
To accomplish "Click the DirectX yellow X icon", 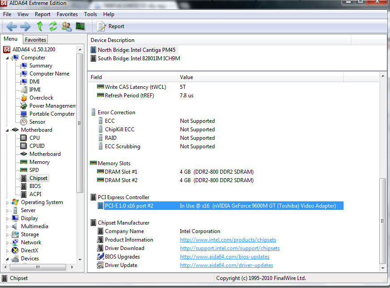I will tap(15, 250).
